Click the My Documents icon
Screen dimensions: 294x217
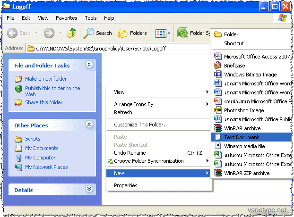[x=18, y=148]
